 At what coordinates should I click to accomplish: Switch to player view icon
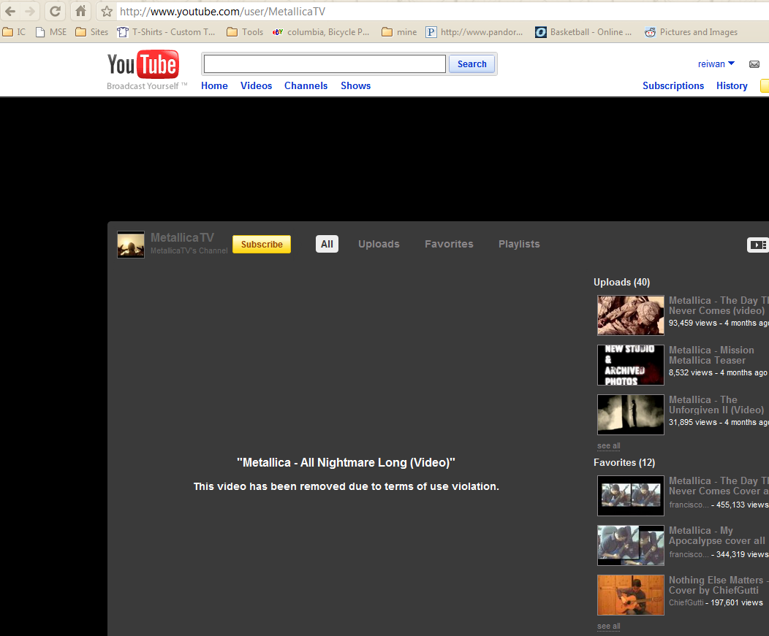[x=758, y=245]
